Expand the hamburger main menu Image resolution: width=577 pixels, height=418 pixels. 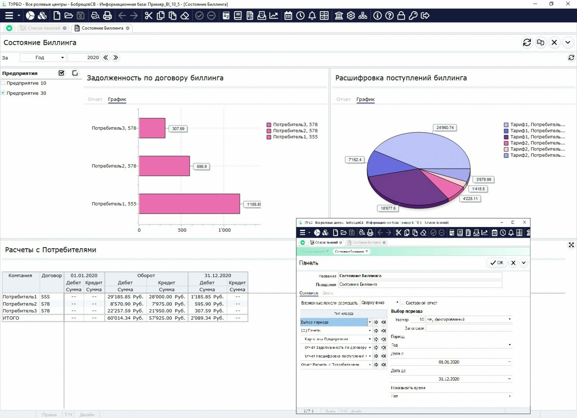[9, 16]
